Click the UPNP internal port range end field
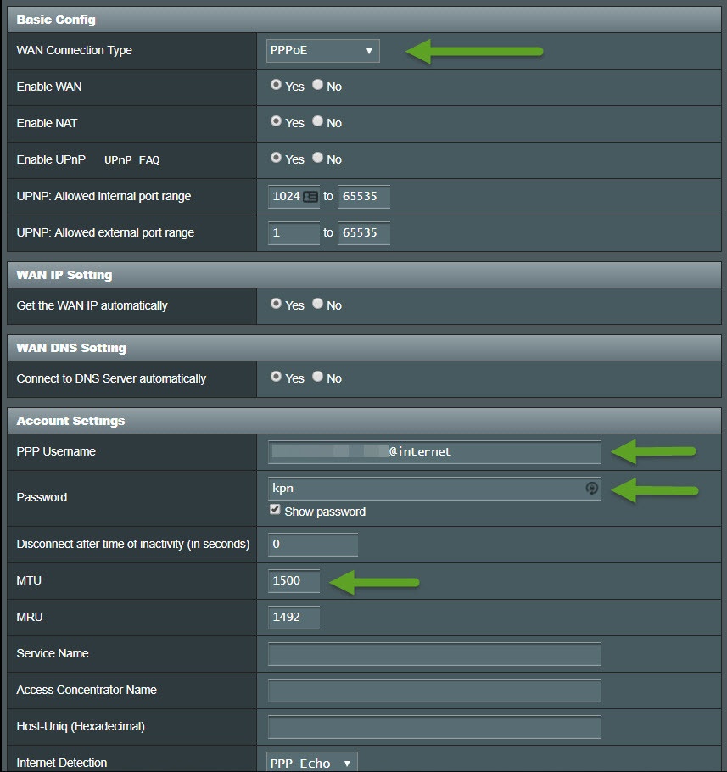 tap(363, 197)
